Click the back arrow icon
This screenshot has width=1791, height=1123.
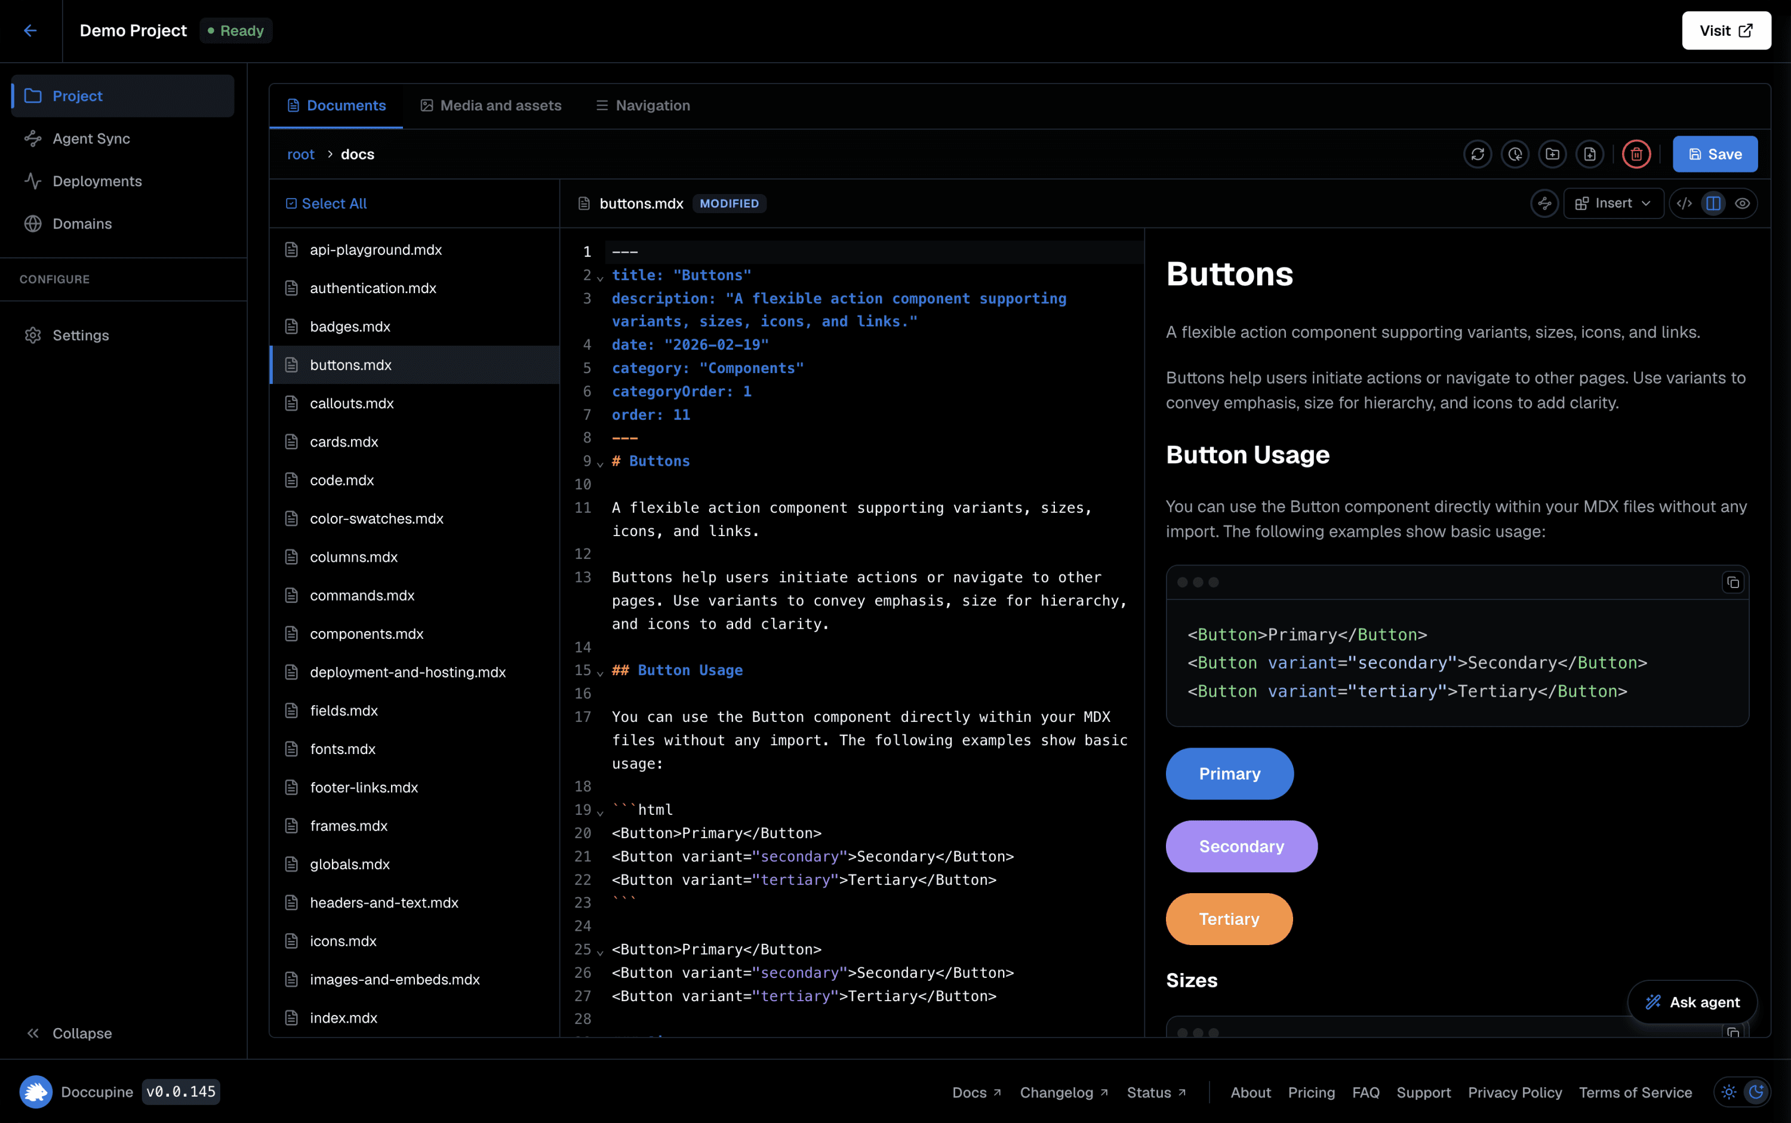30,30
